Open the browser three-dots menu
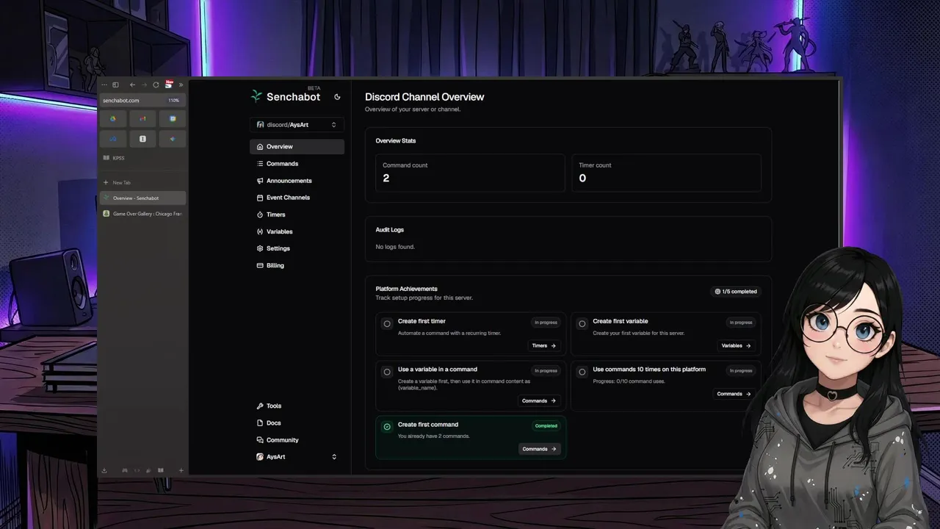 (x=104, y=85)
